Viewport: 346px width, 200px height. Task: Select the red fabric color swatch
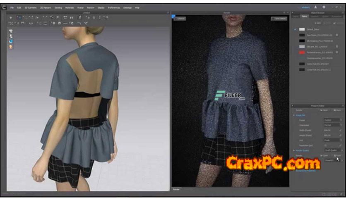[302, 53]
